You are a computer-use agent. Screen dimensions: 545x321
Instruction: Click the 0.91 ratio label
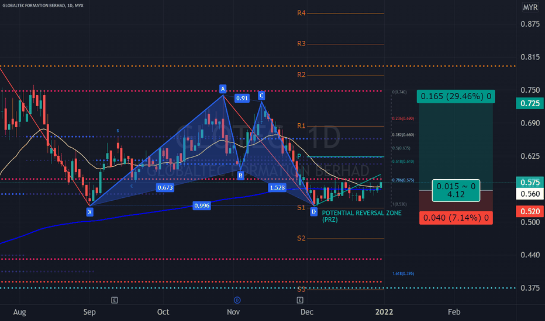(x=242, y=98)
